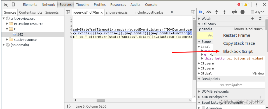Image resolution: width=268 pixels, height=109 pixels.
Task: Collapse the Local scope group
Action: pyautogui.click(x=199, y=47)
